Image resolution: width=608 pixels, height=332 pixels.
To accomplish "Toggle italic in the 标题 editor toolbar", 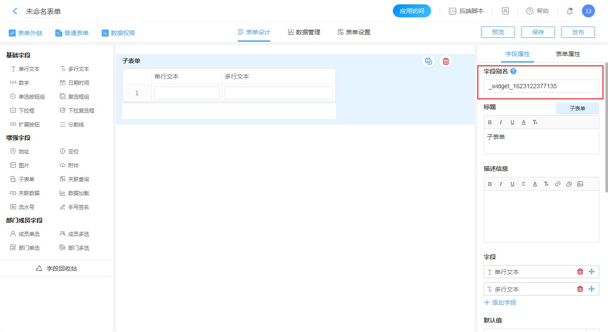I will click(501, 123).
